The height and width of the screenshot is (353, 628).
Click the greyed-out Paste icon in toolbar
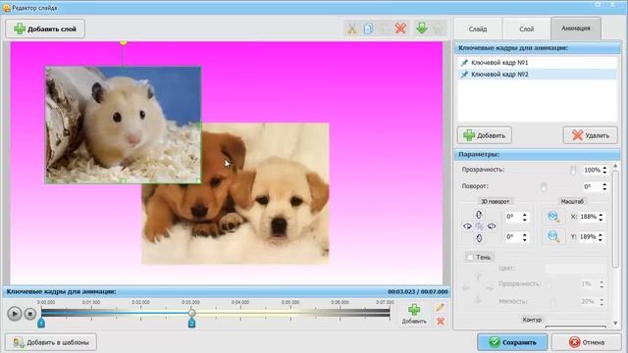tap(385, 28)
